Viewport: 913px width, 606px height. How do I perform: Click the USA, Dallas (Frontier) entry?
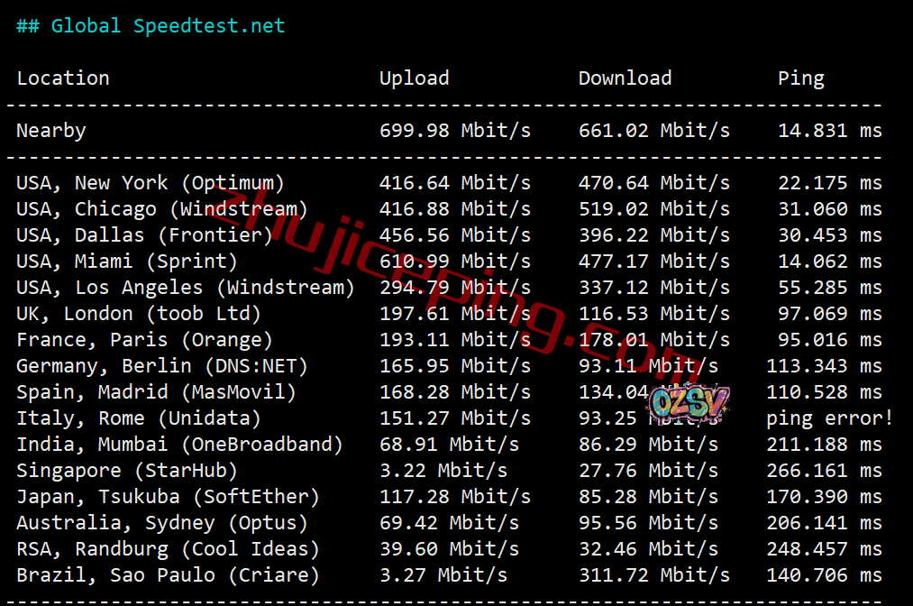pos(144,235)
